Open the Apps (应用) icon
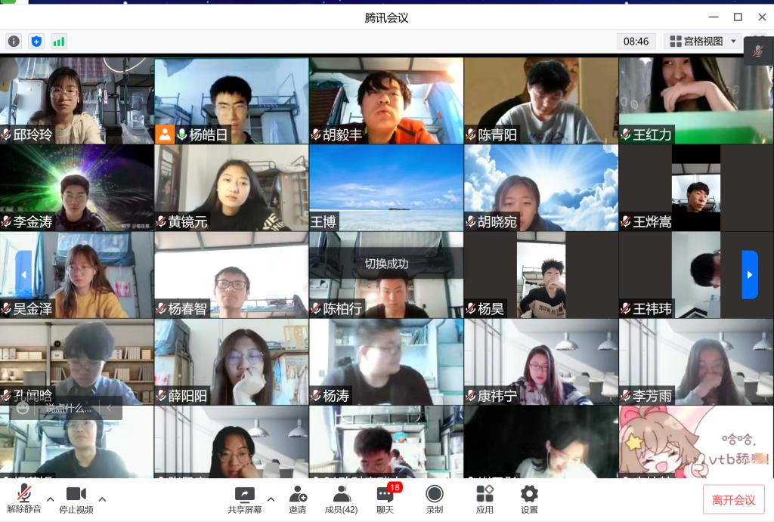The width and height of the screenshot is (774, 522). pos(485,499)
